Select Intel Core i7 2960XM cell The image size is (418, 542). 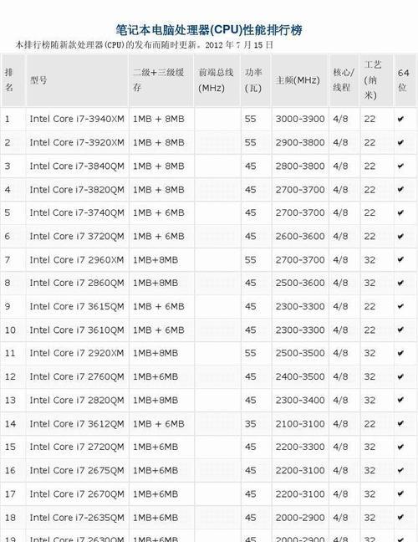77,260
